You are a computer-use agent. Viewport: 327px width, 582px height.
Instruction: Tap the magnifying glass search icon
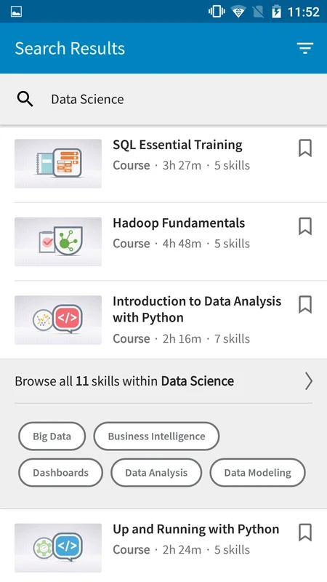click(25, 99)
